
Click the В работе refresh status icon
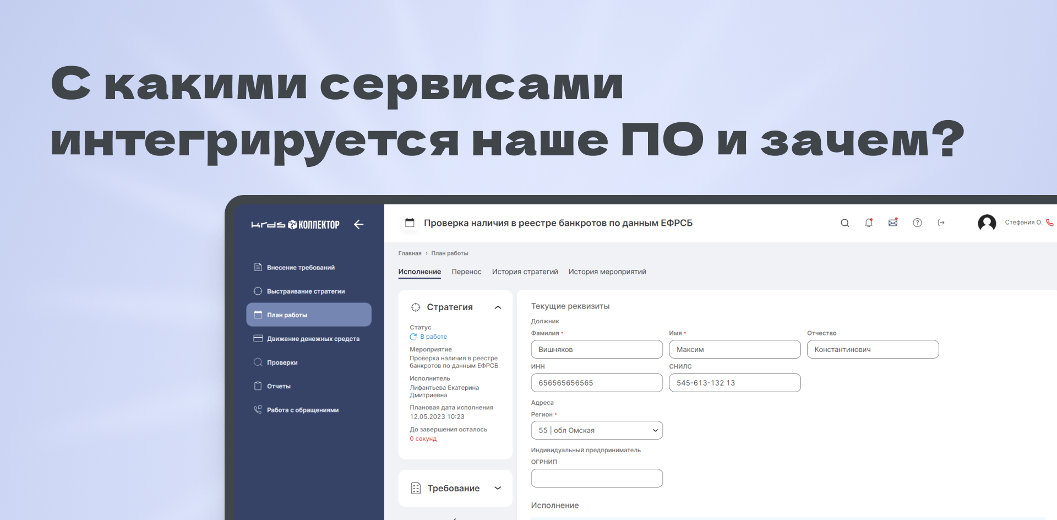pyautogui.click(x=413, y=337)
